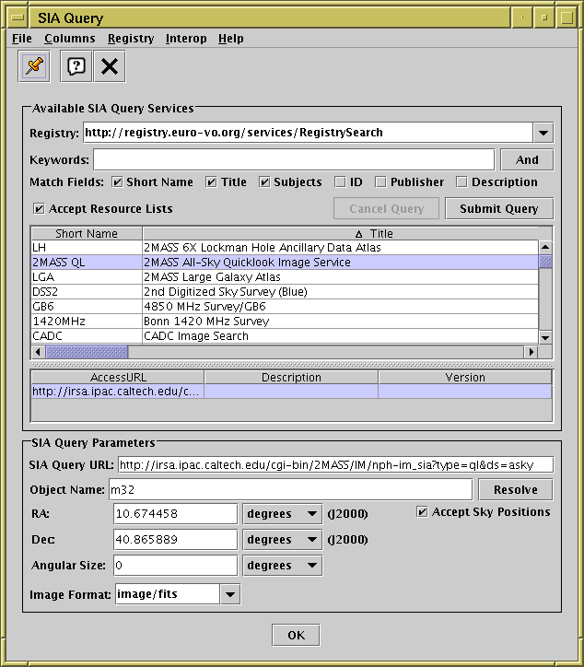
Task: Sort by the Short Name column header
Action: coord(87,233)
